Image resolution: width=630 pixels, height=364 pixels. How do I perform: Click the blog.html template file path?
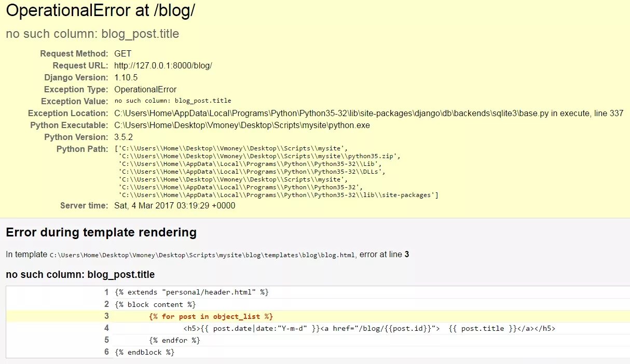tap(202, 255)
